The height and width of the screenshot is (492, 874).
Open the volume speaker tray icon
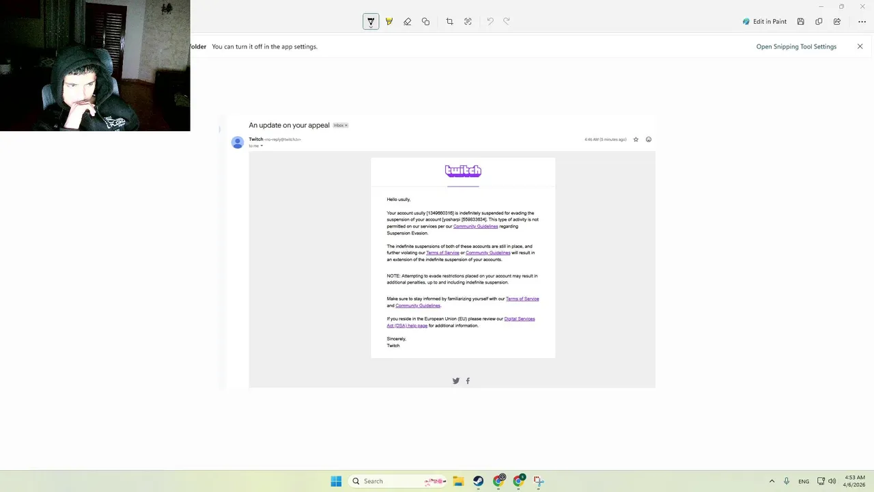click(x=832, y=481)
